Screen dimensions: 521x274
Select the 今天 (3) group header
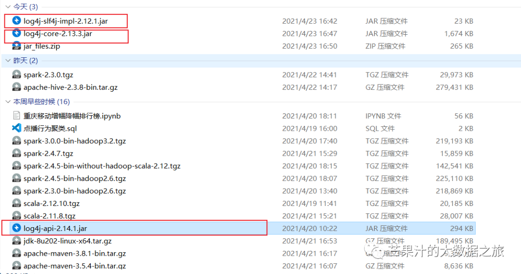26,7
